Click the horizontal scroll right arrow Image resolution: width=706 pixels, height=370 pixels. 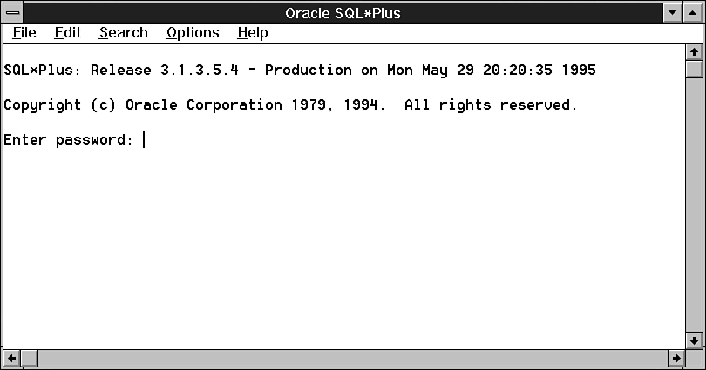point(676,359)
